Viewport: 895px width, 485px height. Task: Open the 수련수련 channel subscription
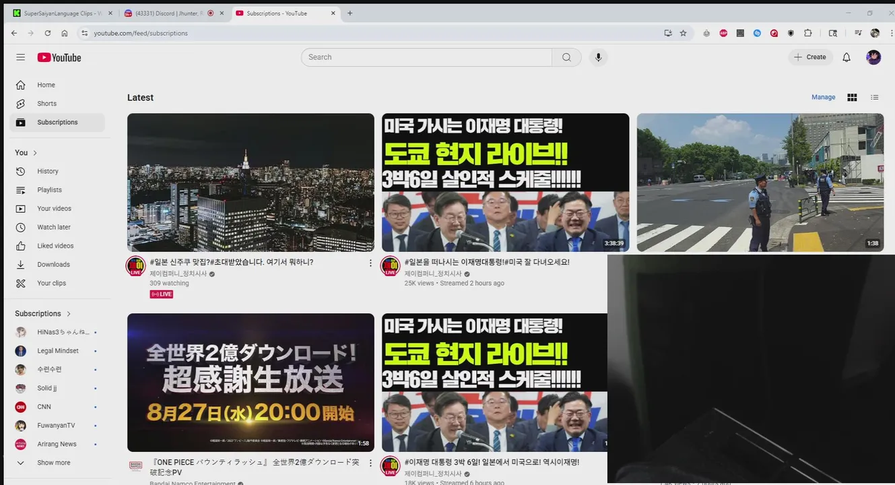pyautogui.click(x=57, y=370)
